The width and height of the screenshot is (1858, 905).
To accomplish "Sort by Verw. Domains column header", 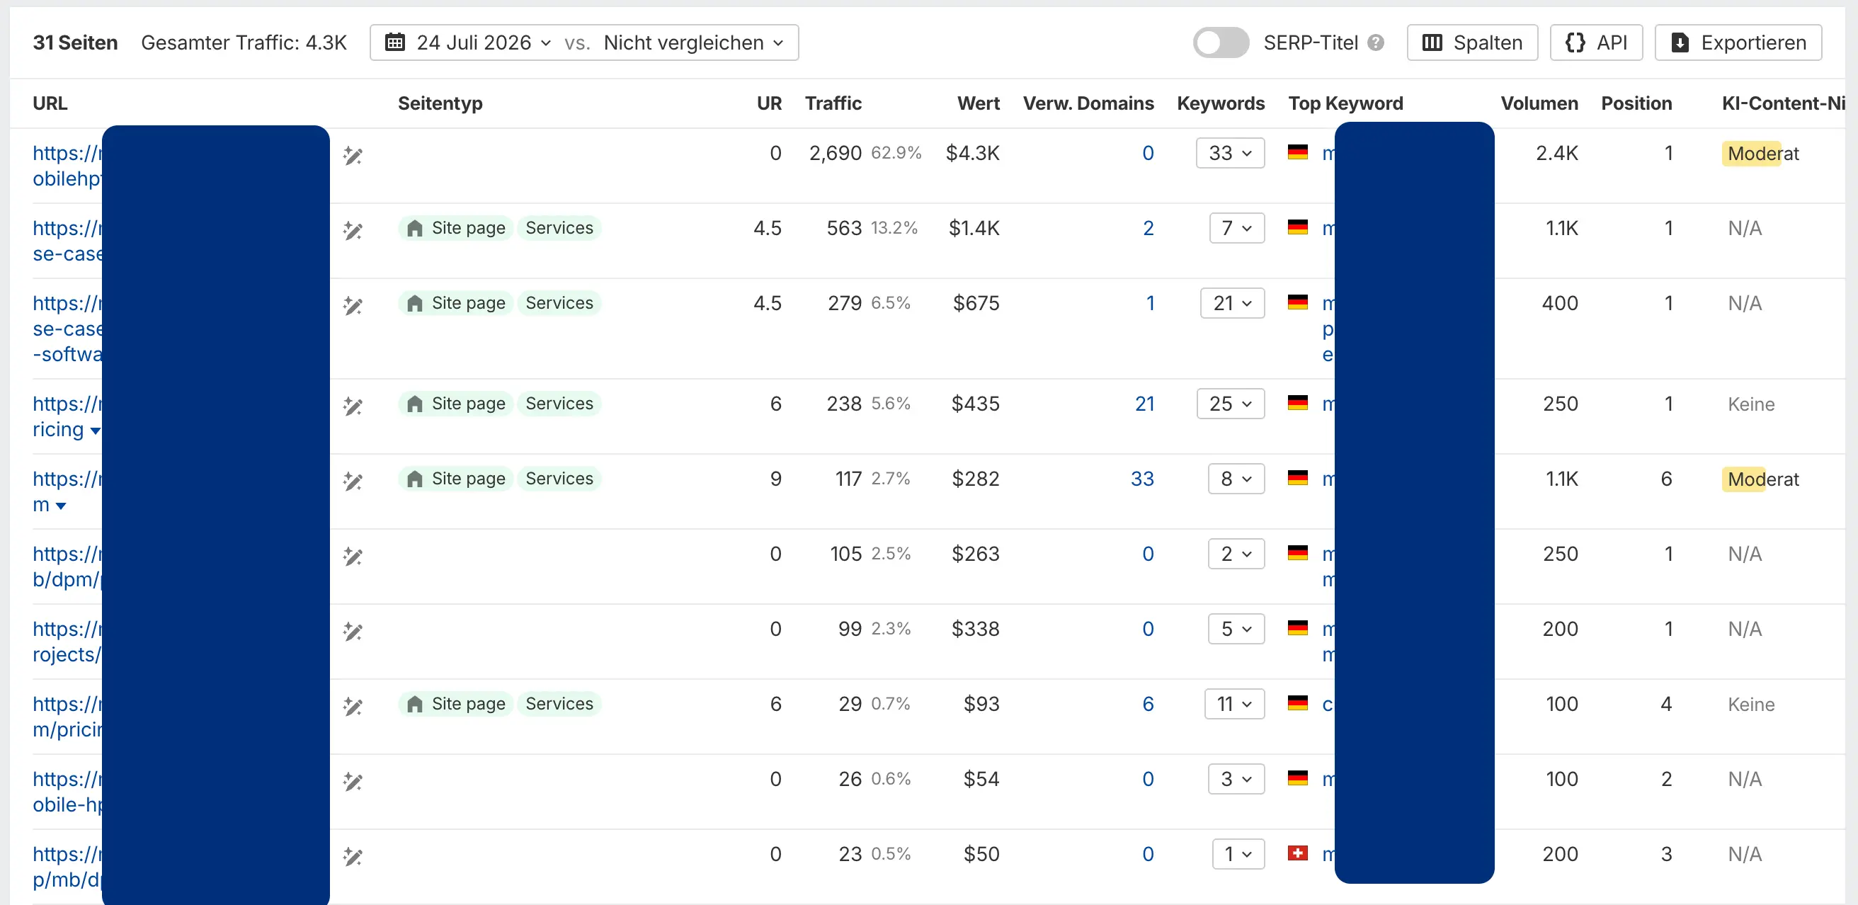I will click(x=1088, y=103).
